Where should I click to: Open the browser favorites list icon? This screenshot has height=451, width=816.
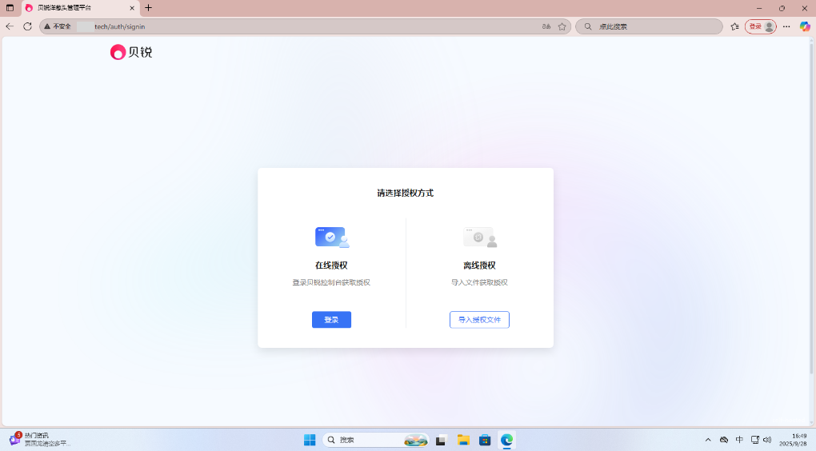click(x=734, y=26)
